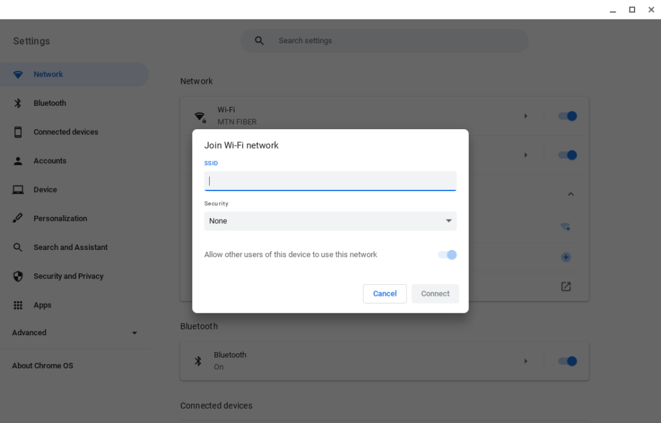
Task: Click the Wi-Fi signal icon beside MTN FIBER
Action: pos(200,116)
